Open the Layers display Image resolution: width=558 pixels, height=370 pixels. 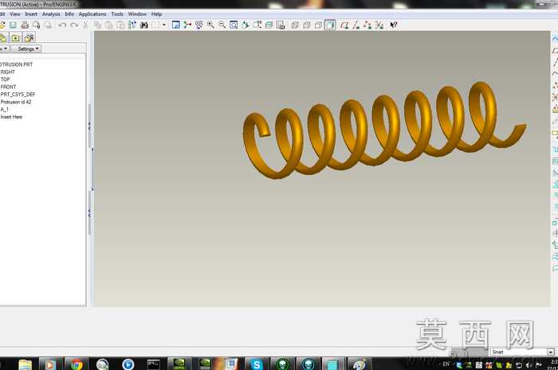[269, 25]
